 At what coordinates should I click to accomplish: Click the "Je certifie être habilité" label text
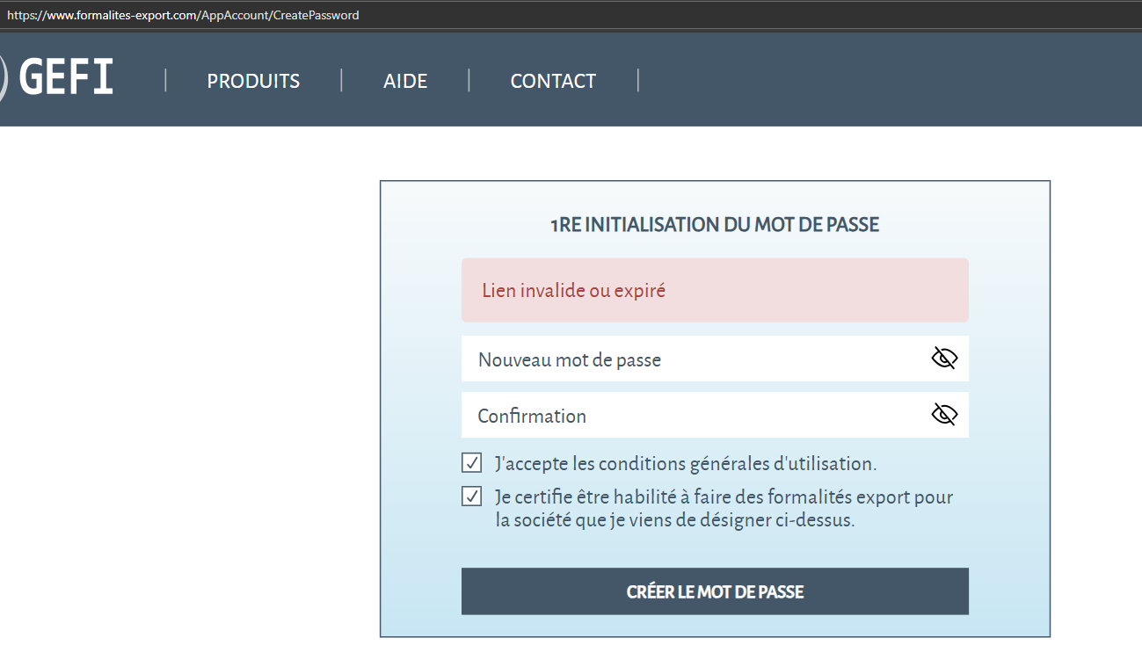click(724, 497)
